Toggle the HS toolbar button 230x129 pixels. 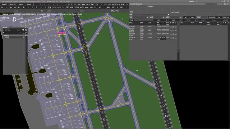[x=91, y=7]
